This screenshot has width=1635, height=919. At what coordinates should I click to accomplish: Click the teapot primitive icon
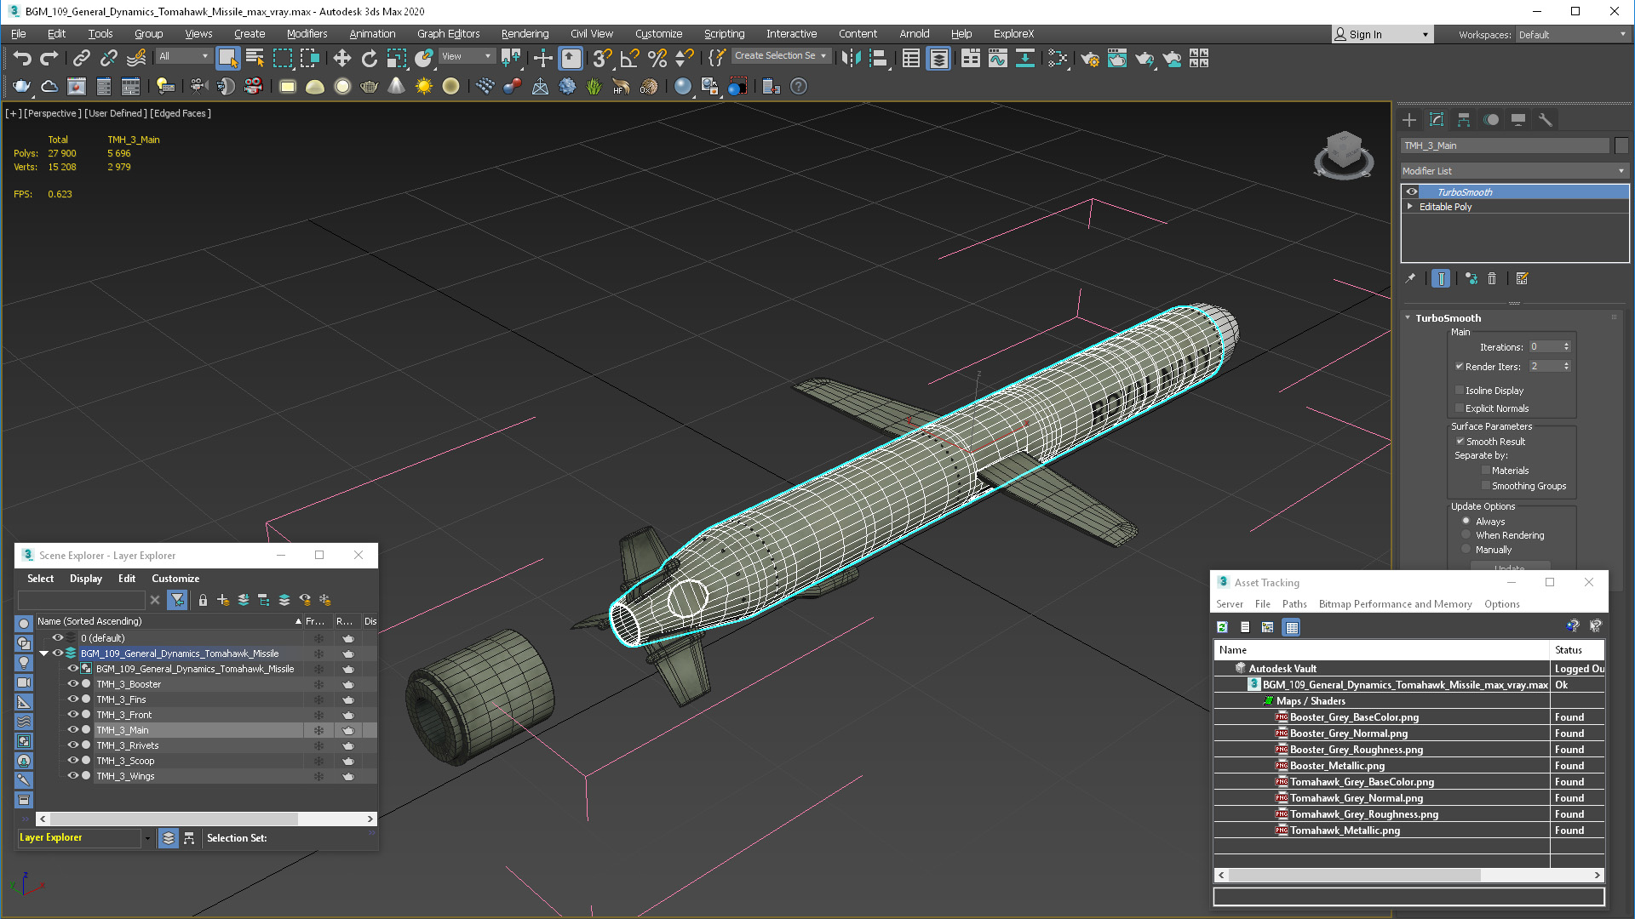click(369, 86)
